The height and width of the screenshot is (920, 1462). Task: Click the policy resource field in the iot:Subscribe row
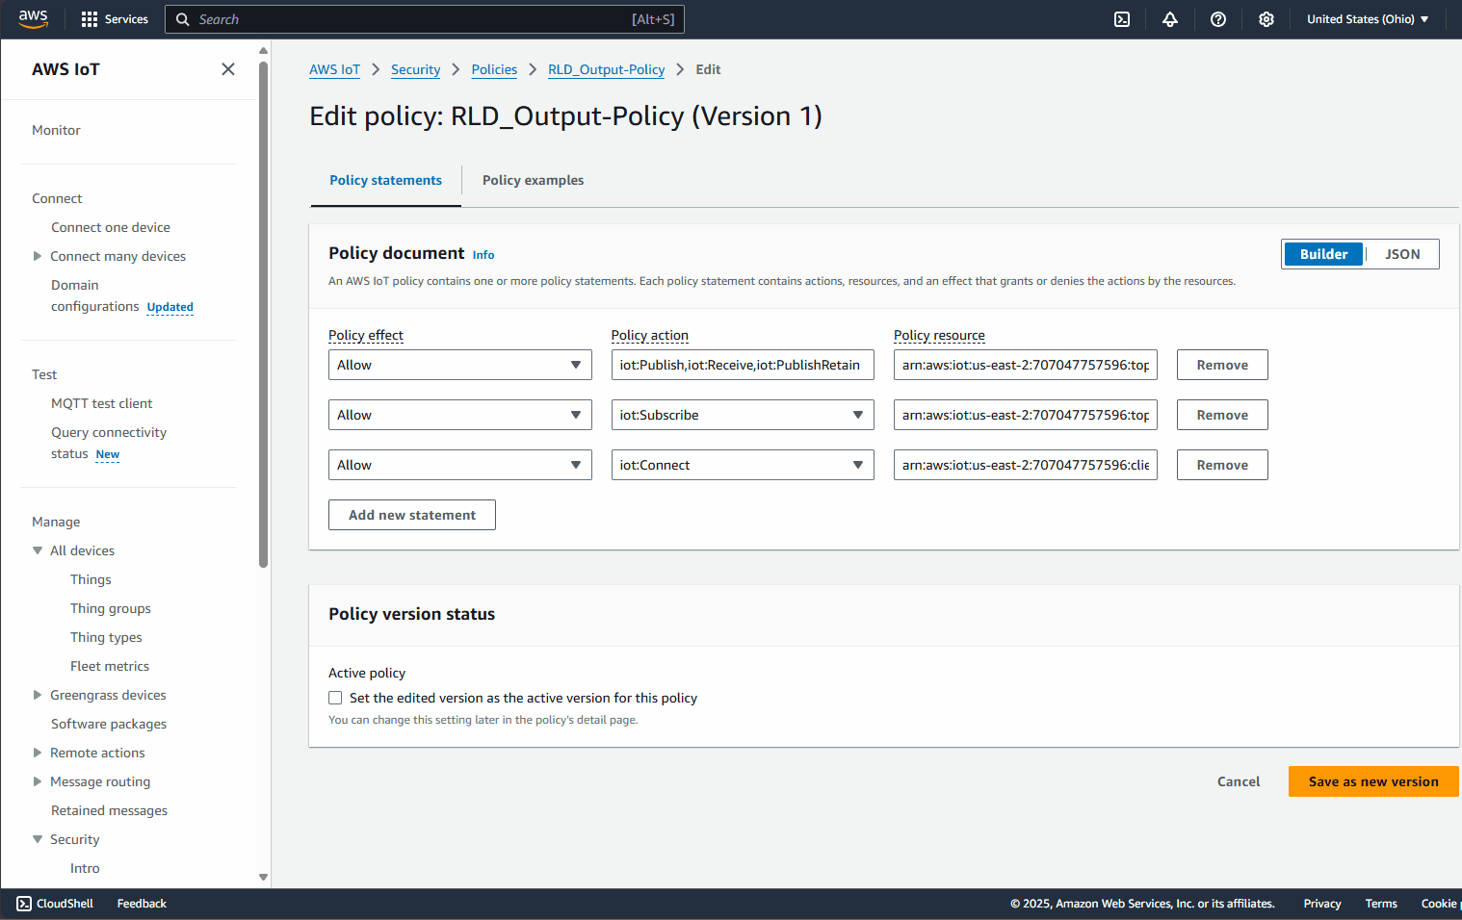pos(1026,415)
